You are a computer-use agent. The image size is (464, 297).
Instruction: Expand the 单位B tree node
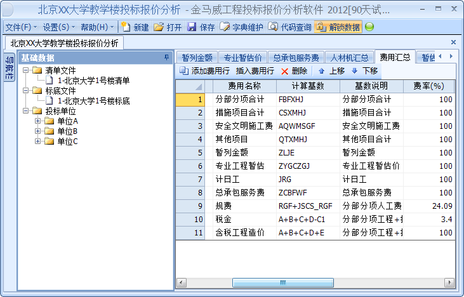[38, 131]
